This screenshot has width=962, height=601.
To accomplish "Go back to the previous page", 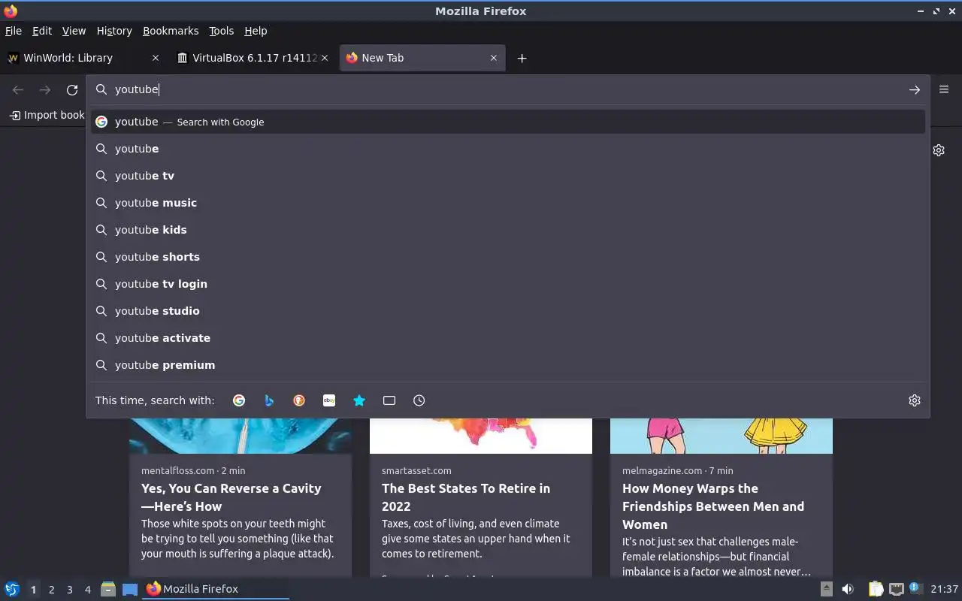I will pyautogui.click(x=18, y=89).
